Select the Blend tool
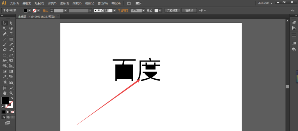Image resolution: width=298 pixels, height=131 pixels. [11, 77]
